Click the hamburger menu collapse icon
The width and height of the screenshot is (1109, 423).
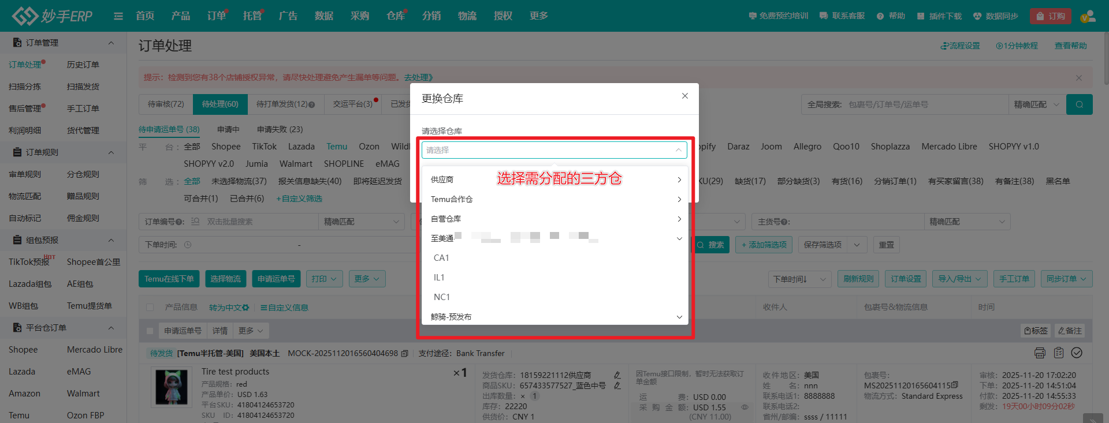pyautogui.click(x=118, y=16)
